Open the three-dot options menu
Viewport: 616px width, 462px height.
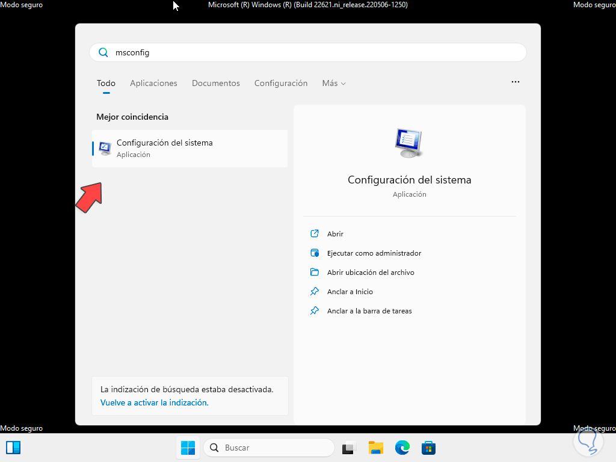pyautogui.click(x=515, y=82)
